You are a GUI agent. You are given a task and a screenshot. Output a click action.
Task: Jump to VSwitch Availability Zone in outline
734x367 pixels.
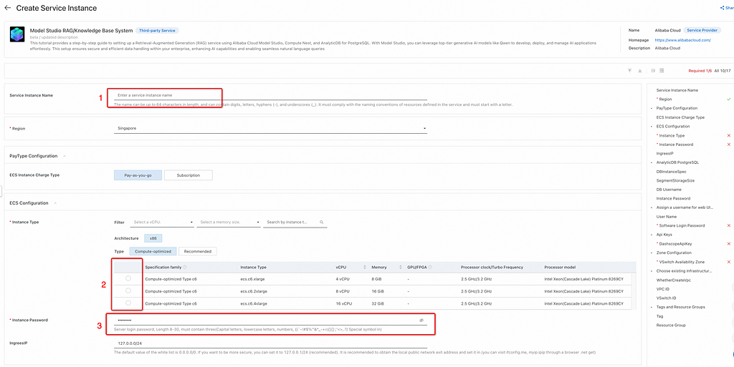pos(680,262)
